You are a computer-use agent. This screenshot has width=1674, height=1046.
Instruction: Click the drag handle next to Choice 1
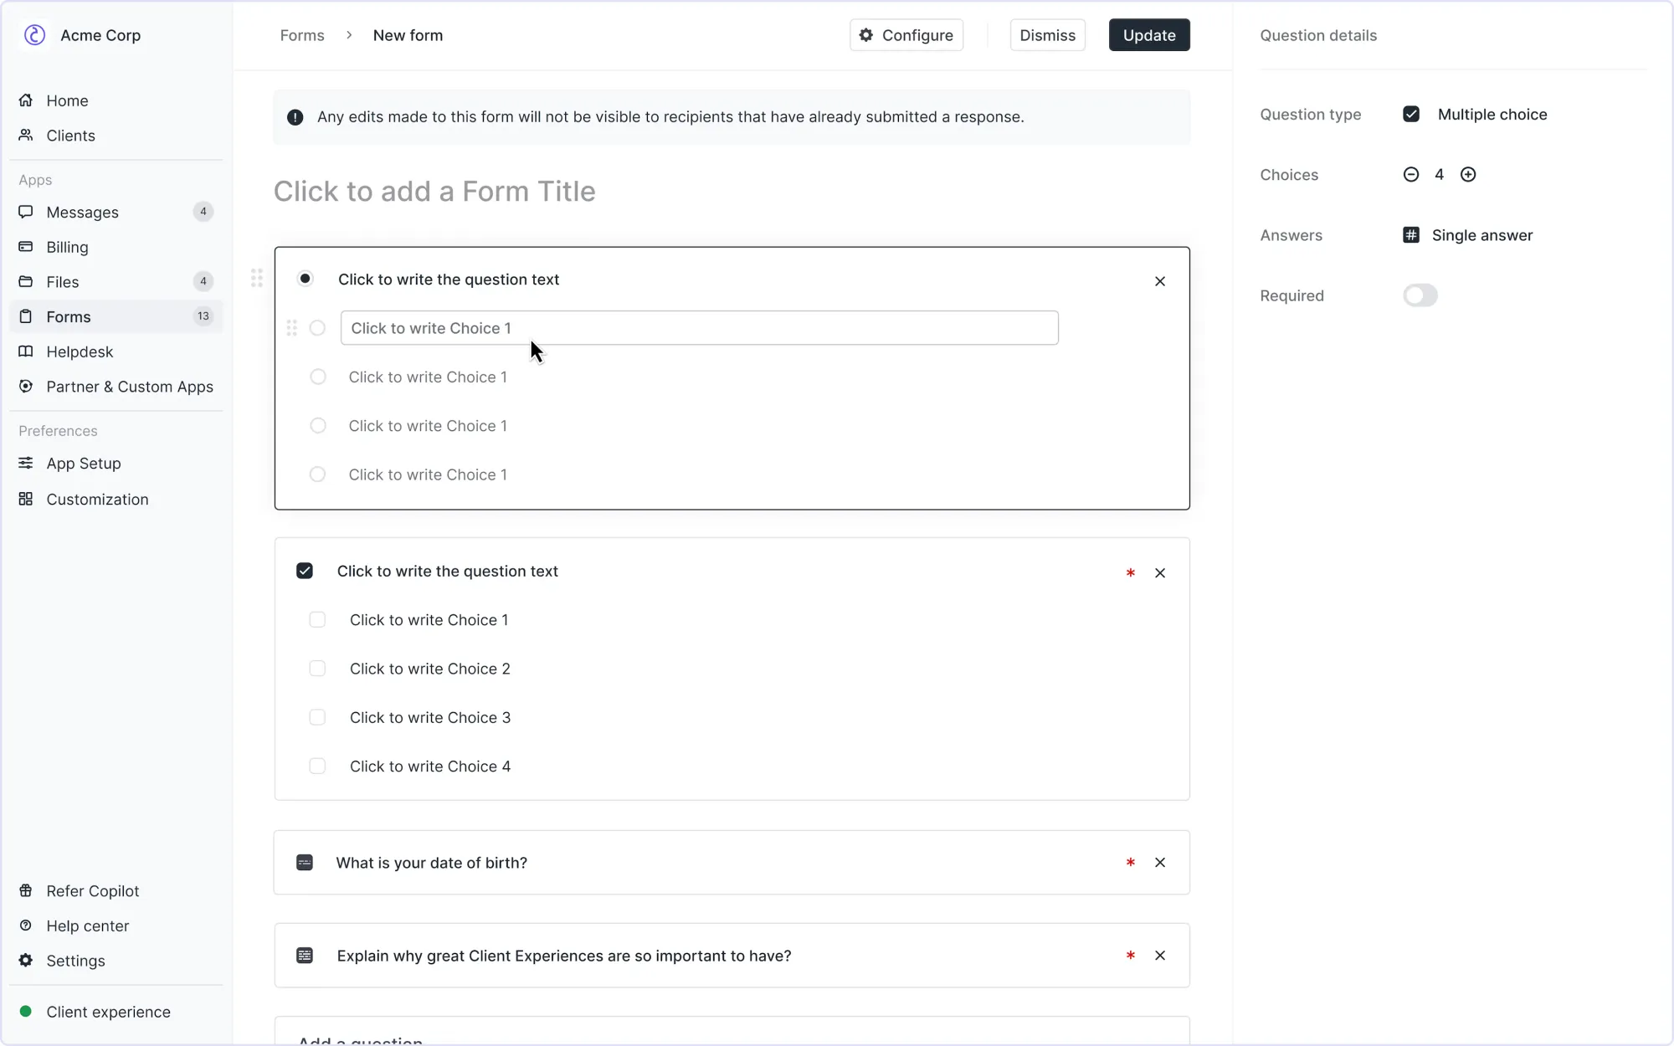(291, 327)
